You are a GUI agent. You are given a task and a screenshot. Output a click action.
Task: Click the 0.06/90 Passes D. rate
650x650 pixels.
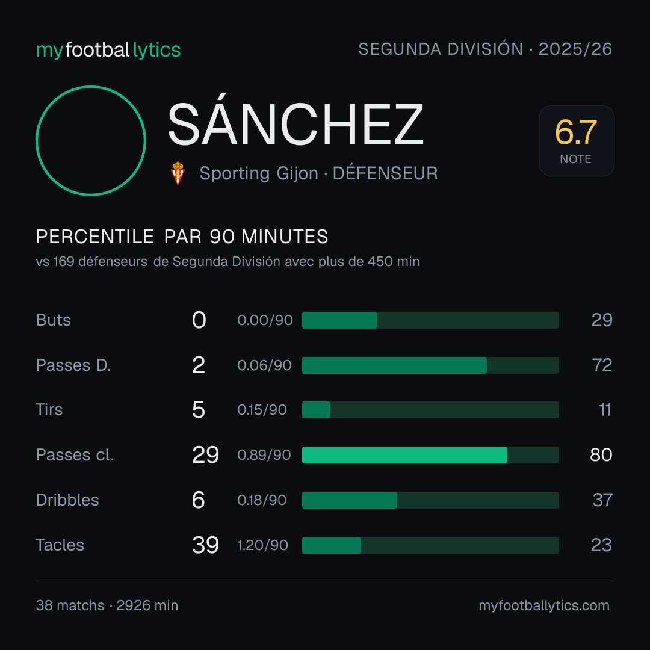click(x=264, y=365)
